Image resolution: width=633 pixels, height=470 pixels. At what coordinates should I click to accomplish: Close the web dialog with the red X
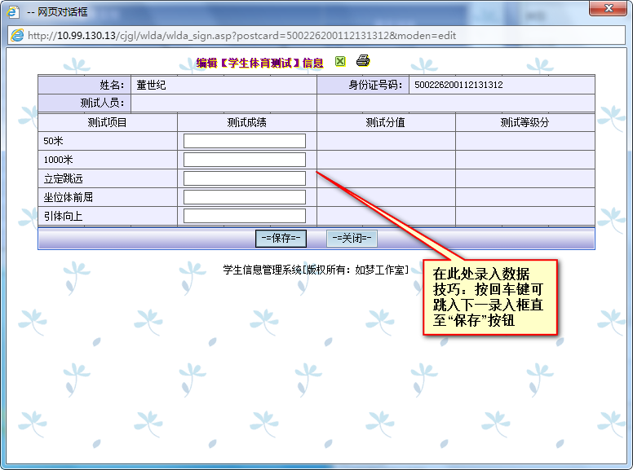(608, 8)
